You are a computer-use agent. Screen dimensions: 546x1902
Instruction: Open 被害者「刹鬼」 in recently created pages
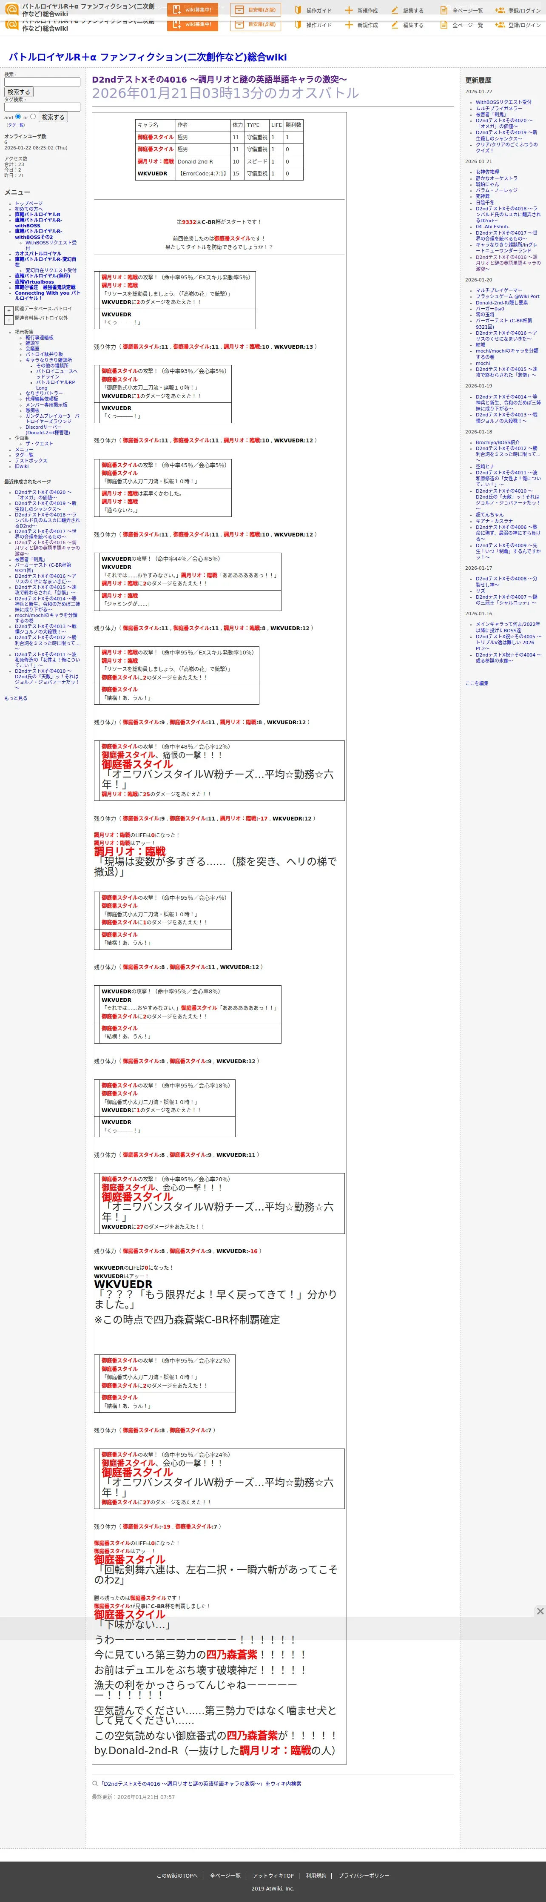pyautogui.click(x=29, y=559)
